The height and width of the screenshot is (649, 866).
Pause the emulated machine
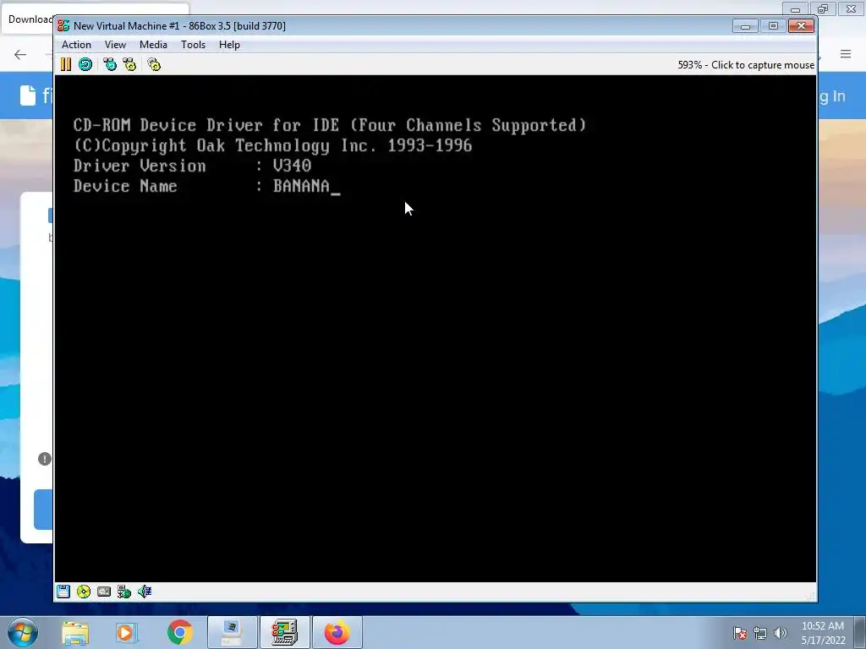pyautogui.click(x=66, y=64)
